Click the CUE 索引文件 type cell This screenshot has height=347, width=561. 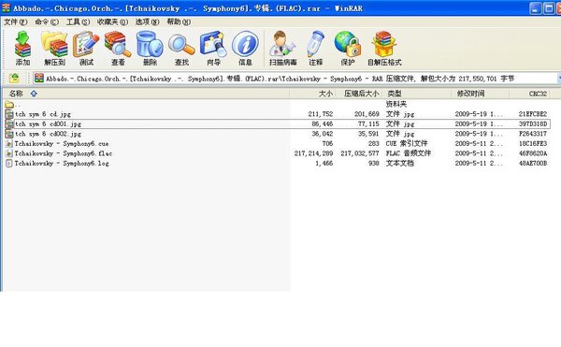[x=407, y=143]
